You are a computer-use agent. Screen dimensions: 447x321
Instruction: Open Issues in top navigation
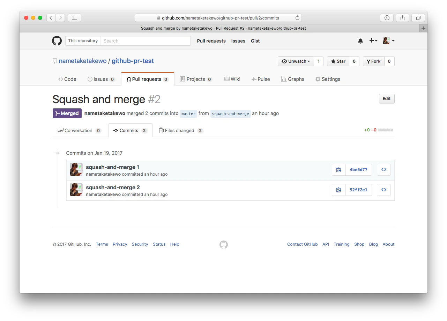coord(238,41)
